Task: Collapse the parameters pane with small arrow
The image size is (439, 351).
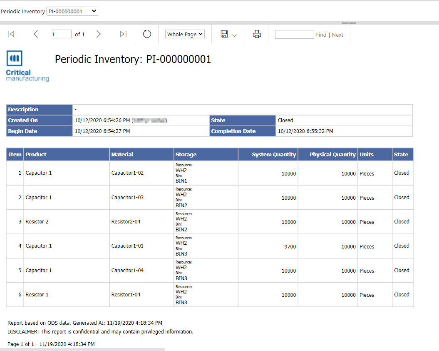Action: [348, 23]
